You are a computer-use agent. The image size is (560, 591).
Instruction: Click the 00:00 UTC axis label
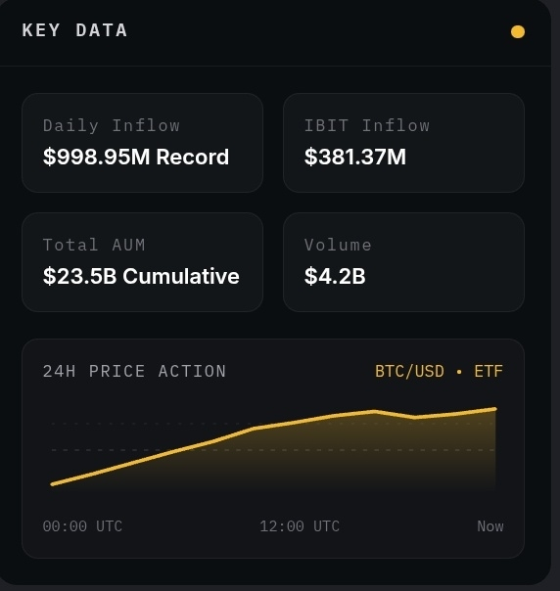pos(82,526)
